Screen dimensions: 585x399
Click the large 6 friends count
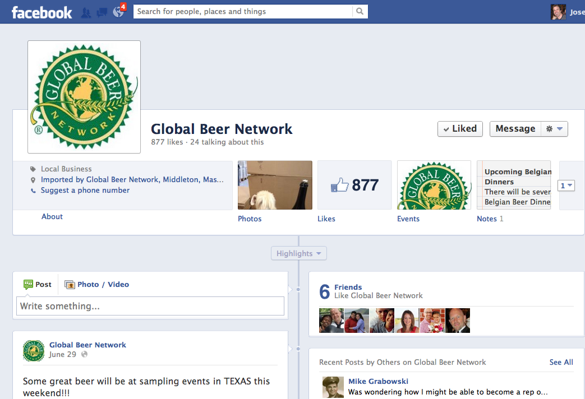point(325,291)
